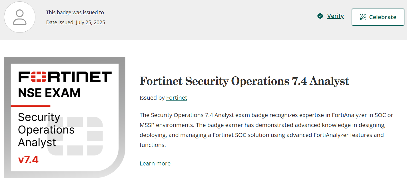
Task: Click the Fortinet Security Operations 7.4 Analyst heading
Action: click(x=244, y=81)
